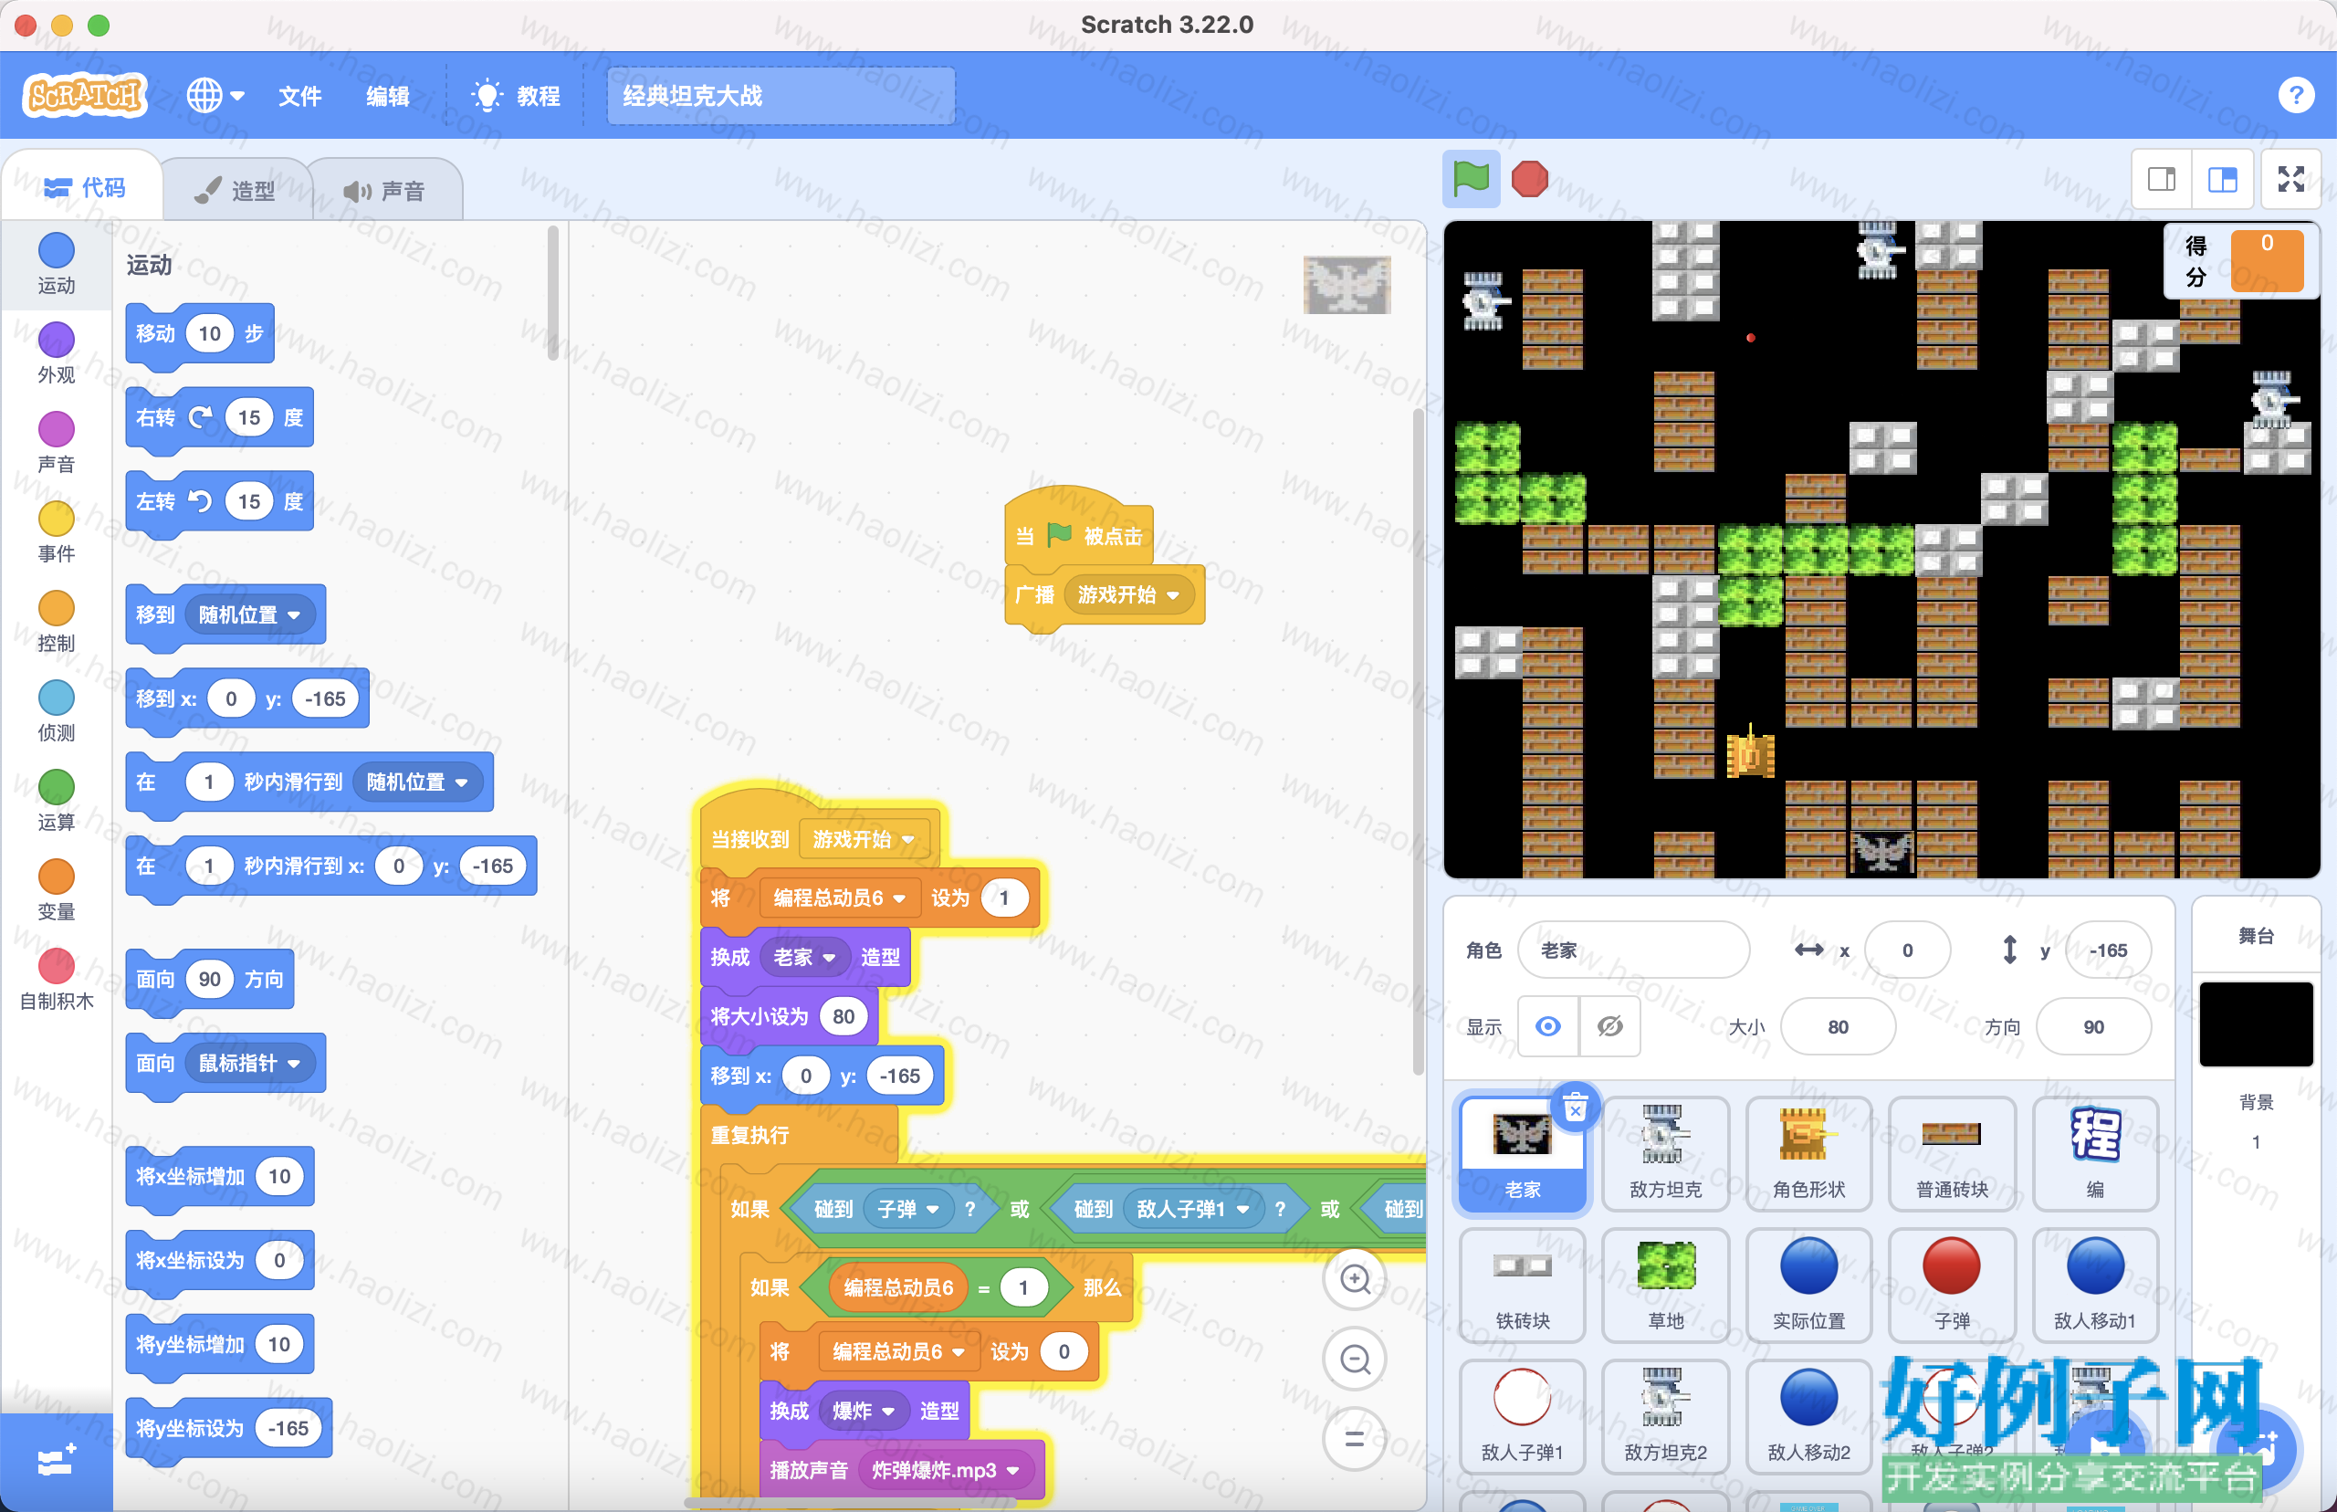This screenshot has width=2337, height=1512.
Task: Show the sprite with the eye icon
Action: [1548, 1026]
